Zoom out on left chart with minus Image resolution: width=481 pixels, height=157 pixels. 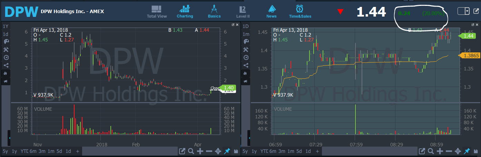tap(209, 151)
